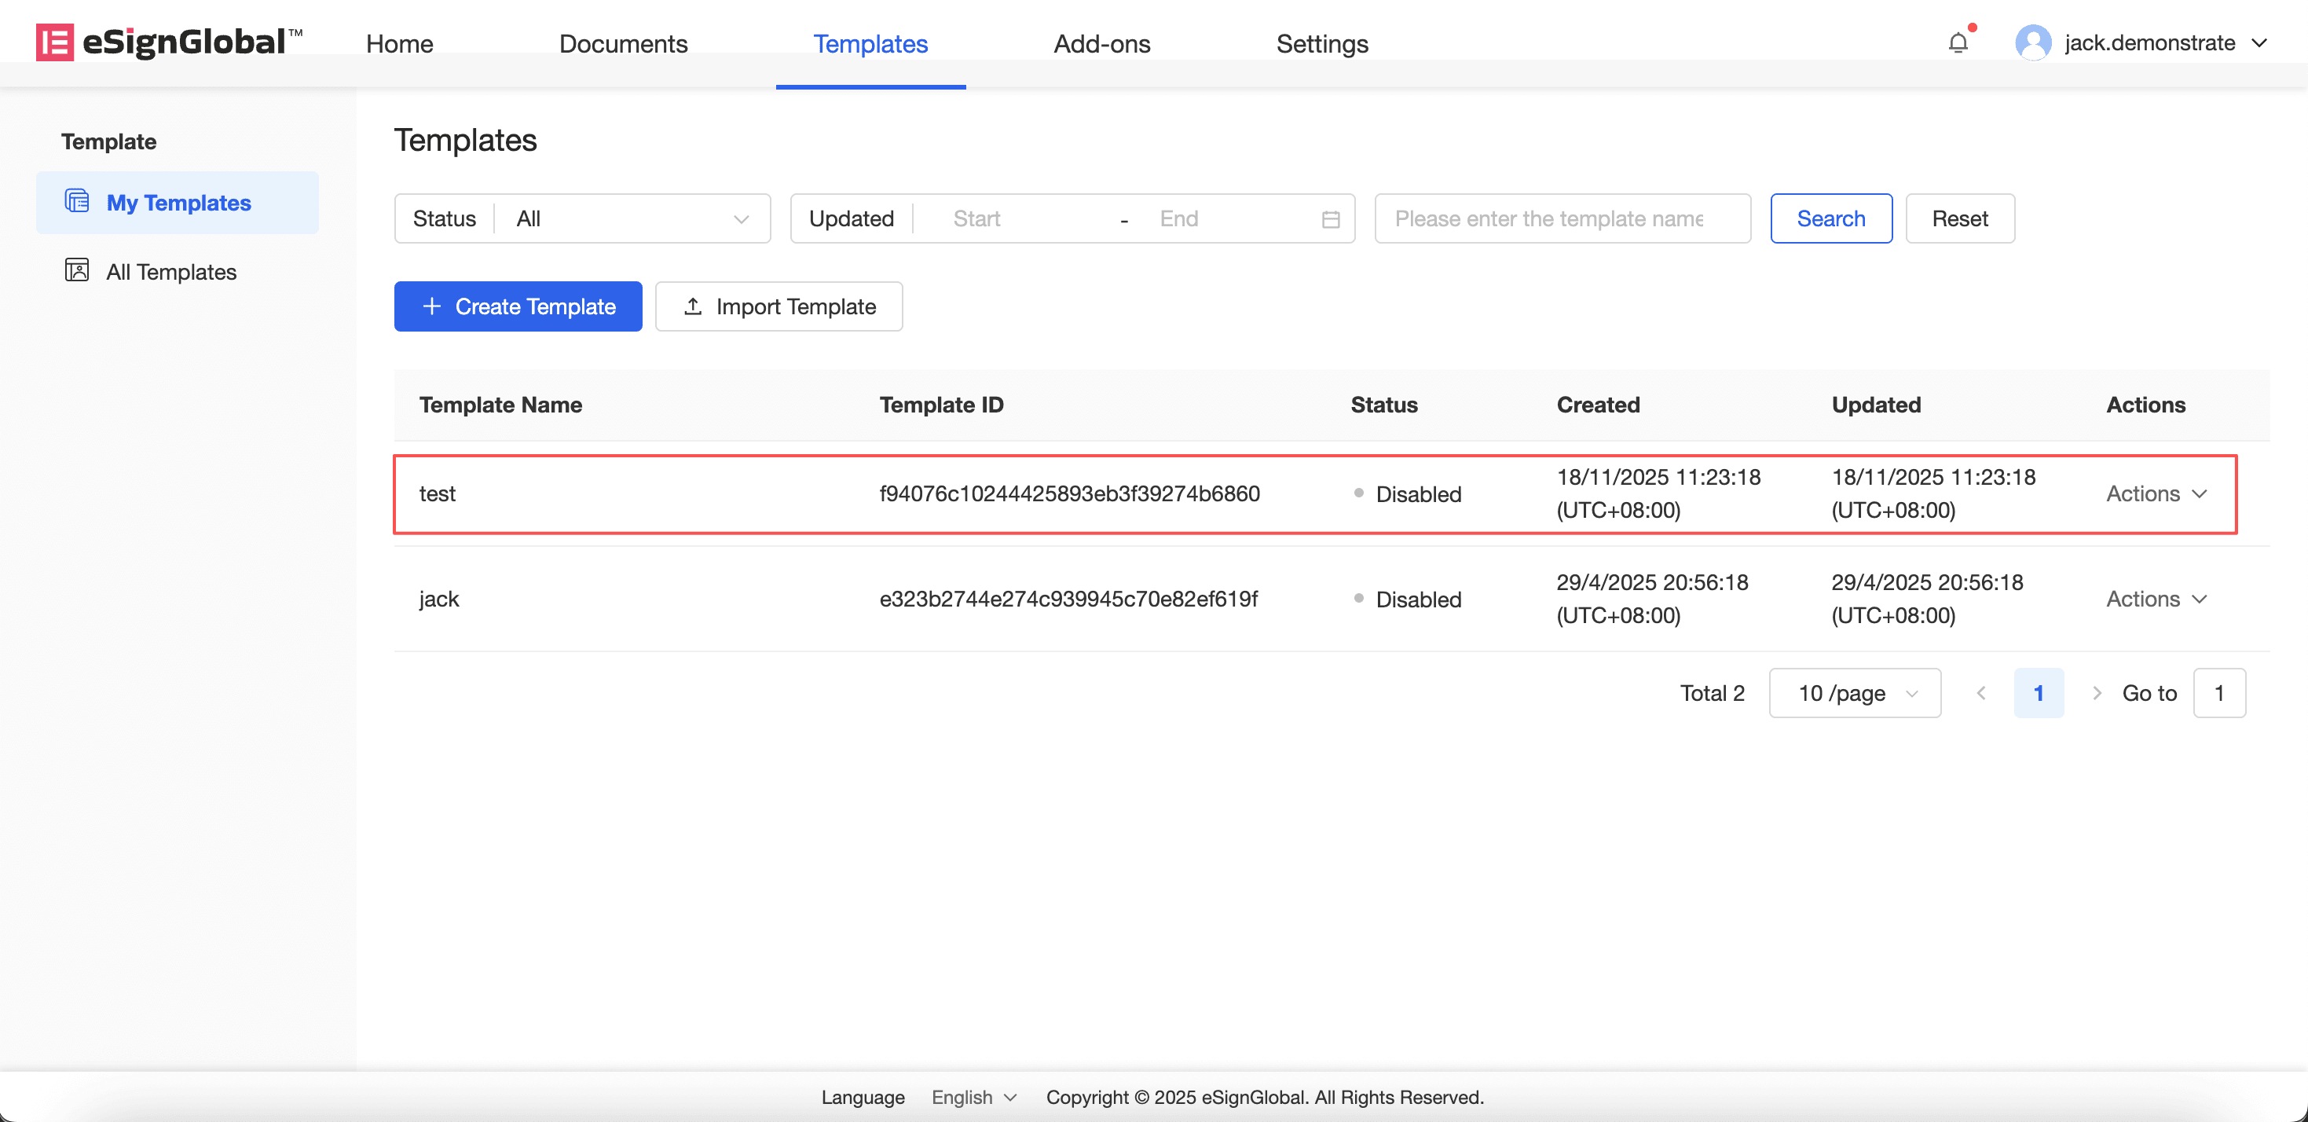Switch to the Documents tab

tap(623, 43)
